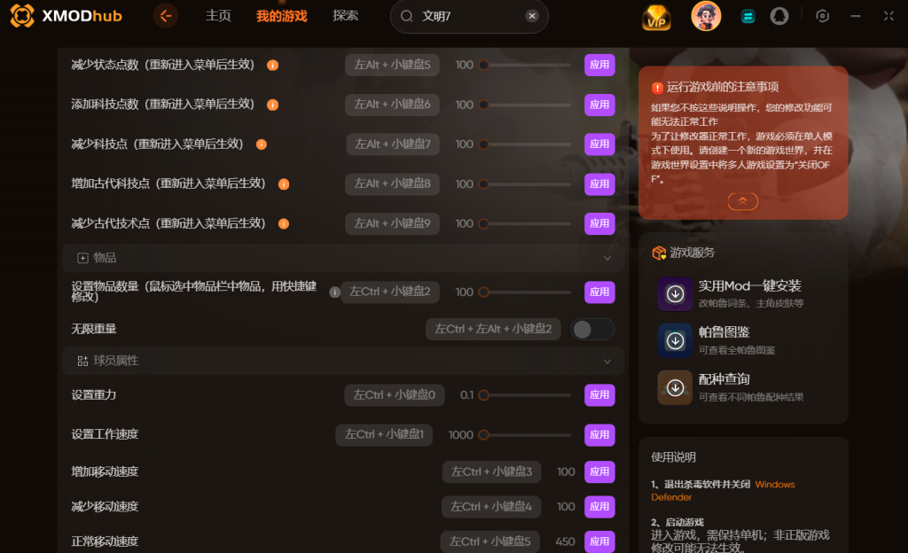Edit the 左Alt + 小键盘9 hotkey
The height and width of the screenshot is (553, 908).
[392, 223]
